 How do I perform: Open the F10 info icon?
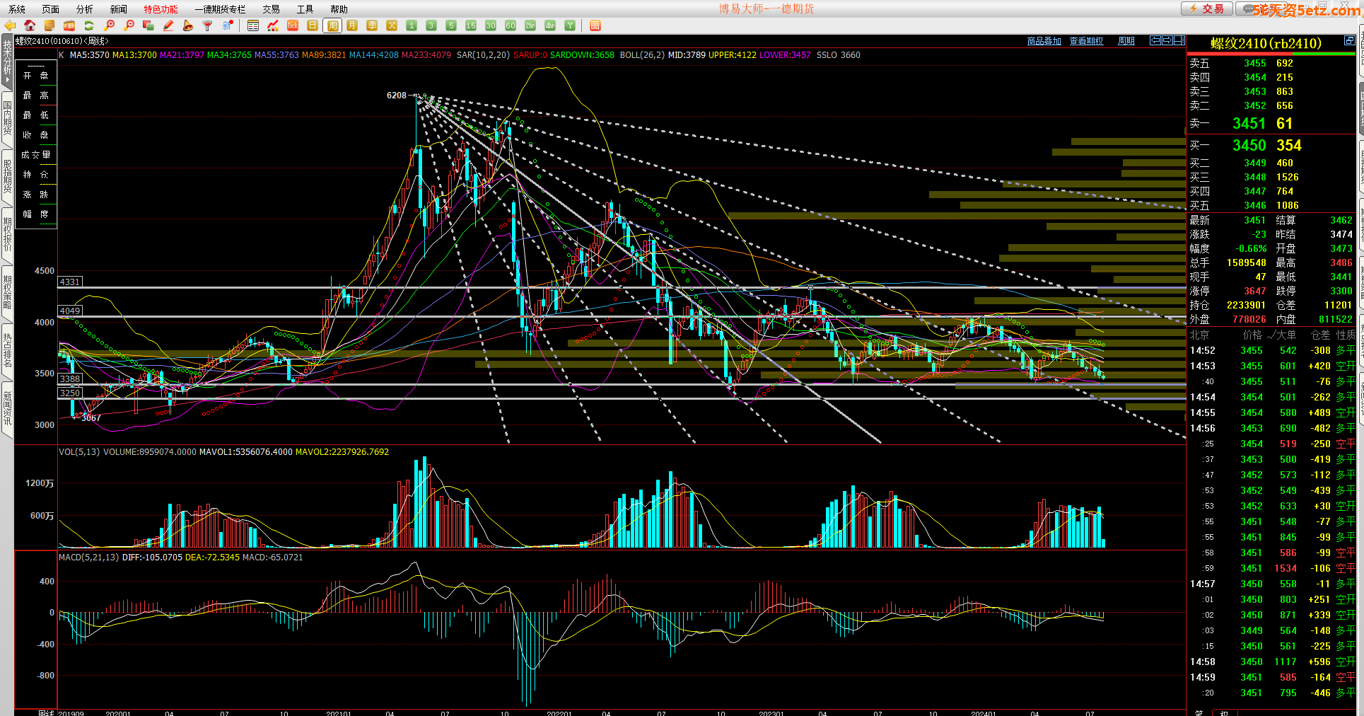pos(69,25)
